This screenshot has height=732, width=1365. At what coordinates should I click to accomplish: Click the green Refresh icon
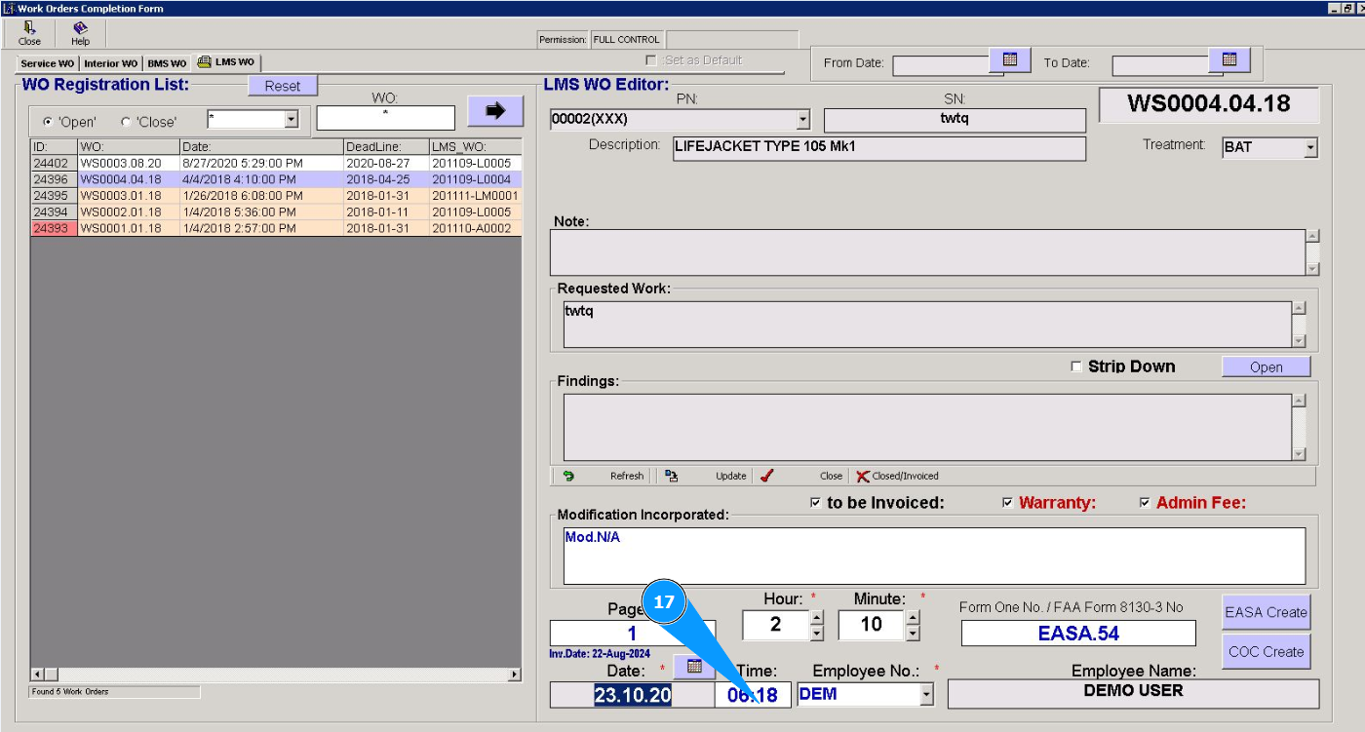click(568, 476)
